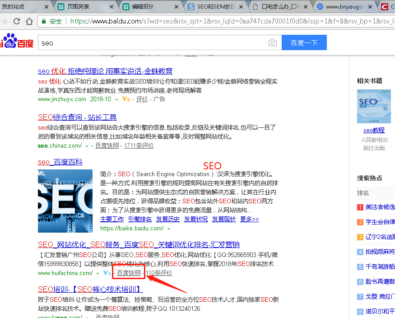Screen dimensions: 395x318
Task: Click the seo教程 book cover image
Action: tap(374, 106)
